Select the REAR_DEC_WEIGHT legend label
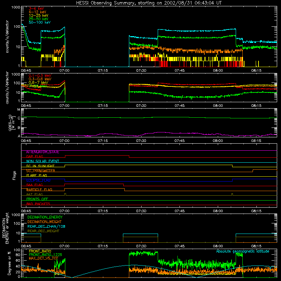Viewport: 281px width, 281px height. 43,231
